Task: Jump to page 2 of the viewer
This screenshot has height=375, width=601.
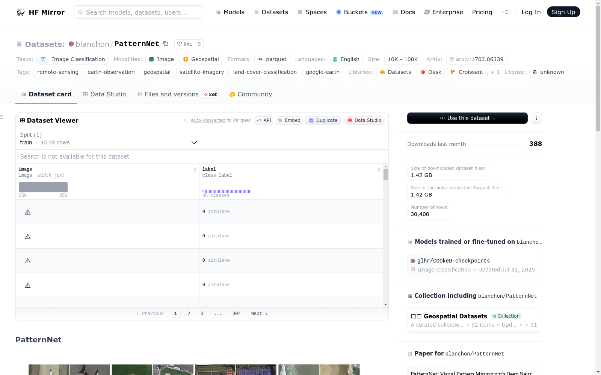Action: coord(189,313)
